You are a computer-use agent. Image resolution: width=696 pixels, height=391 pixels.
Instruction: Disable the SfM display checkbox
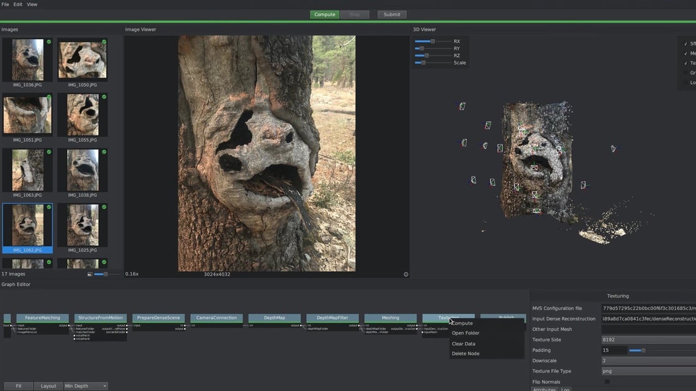[685, 43]
